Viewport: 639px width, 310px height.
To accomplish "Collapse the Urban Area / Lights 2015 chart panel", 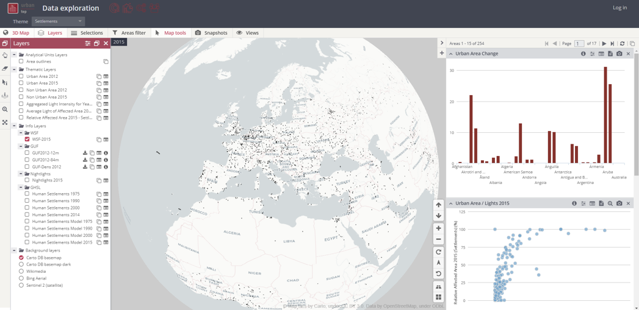I will (x=451, y=203).
